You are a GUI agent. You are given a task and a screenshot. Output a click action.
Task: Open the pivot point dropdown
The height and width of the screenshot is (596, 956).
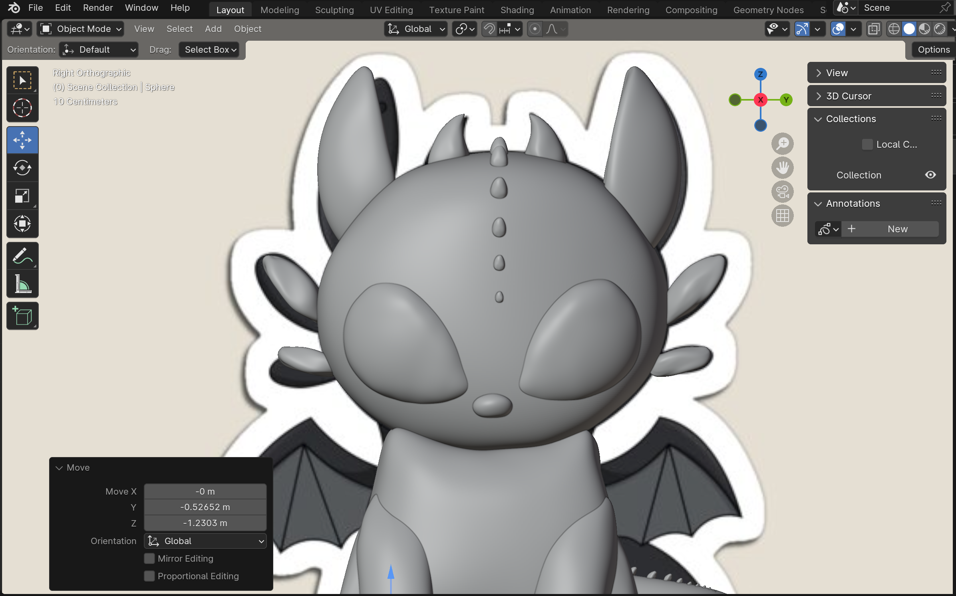tap(465, 29)
